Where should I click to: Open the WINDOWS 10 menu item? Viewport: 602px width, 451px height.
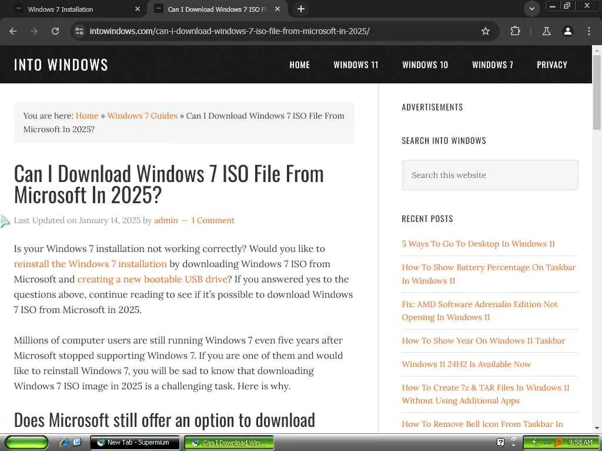(425, 65)
